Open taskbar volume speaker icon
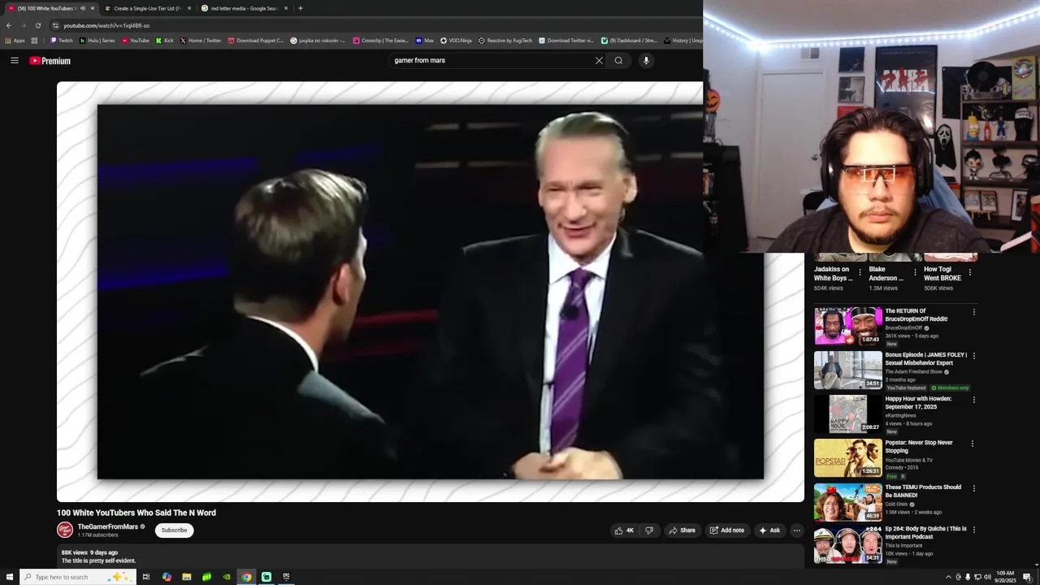 pos(987,577)
